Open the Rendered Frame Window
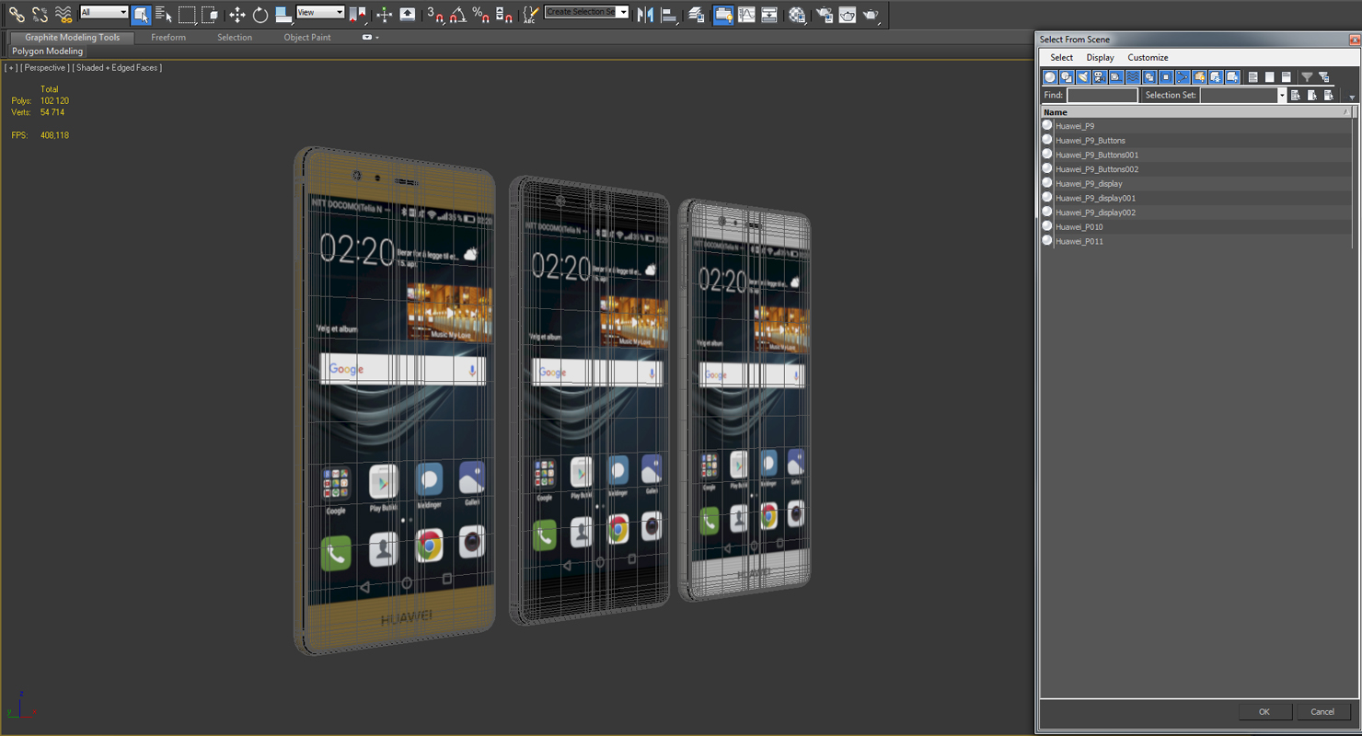Viewport: 1362px width, 736px height. 848,14
